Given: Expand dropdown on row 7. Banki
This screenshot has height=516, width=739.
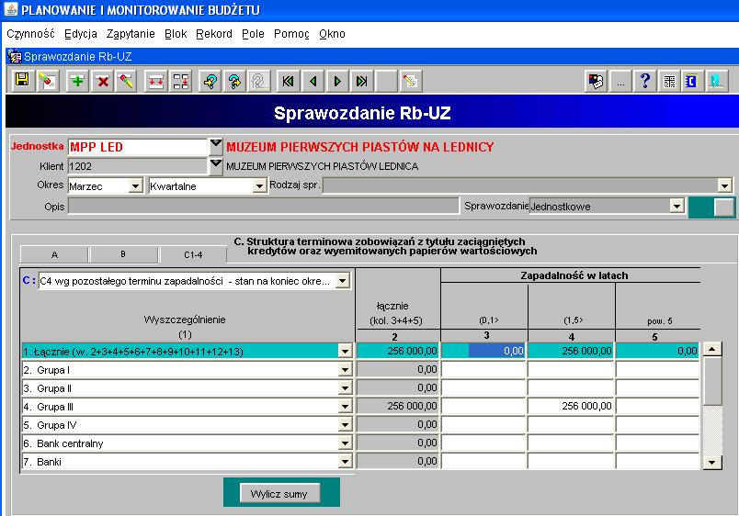Looking at the screenshot, I should [345, 462].
